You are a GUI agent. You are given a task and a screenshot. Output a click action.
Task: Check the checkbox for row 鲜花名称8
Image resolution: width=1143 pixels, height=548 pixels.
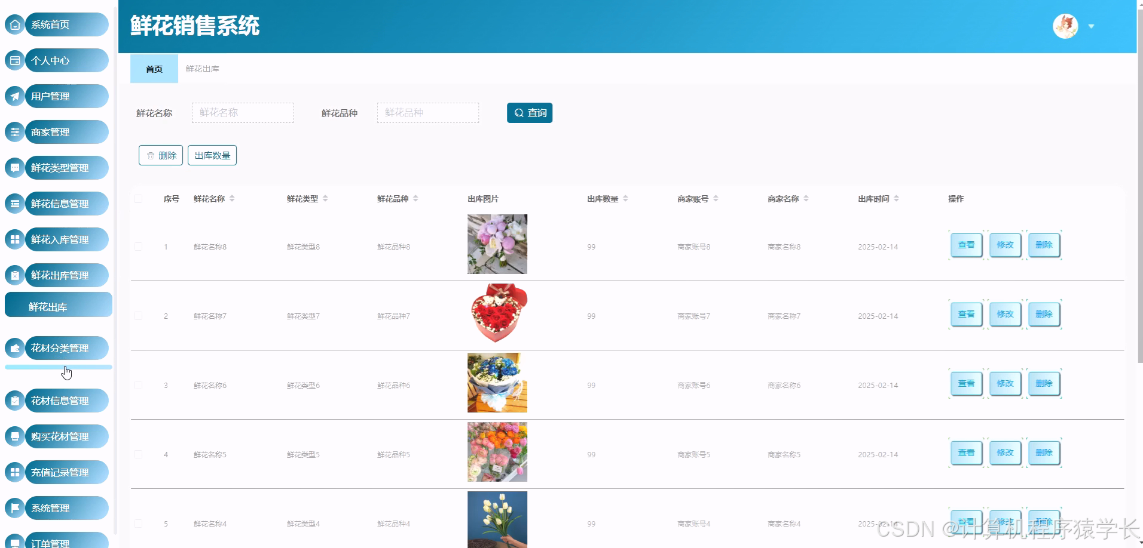coord(137,247)
